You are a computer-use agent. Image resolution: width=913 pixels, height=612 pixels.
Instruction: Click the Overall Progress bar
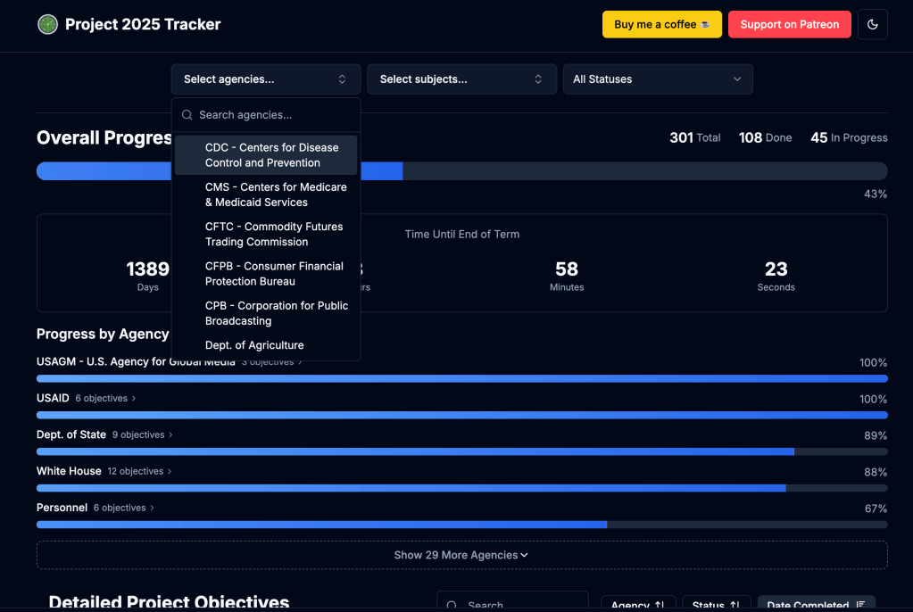[535, 170]
